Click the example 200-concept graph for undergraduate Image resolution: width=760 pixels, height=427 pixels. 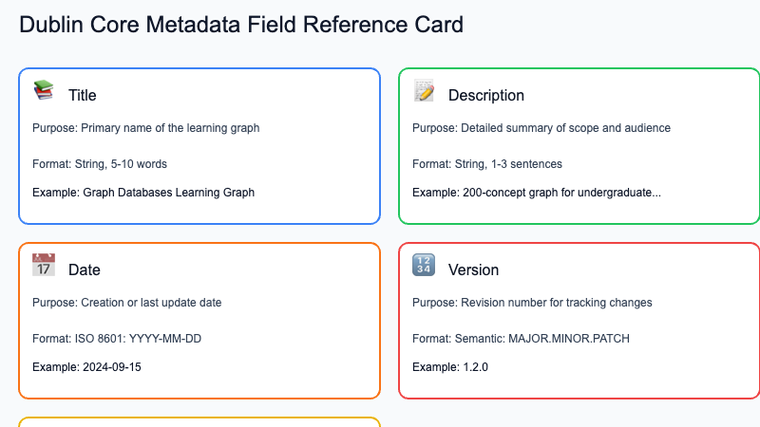pyautogui.click(x=536, y=192)
